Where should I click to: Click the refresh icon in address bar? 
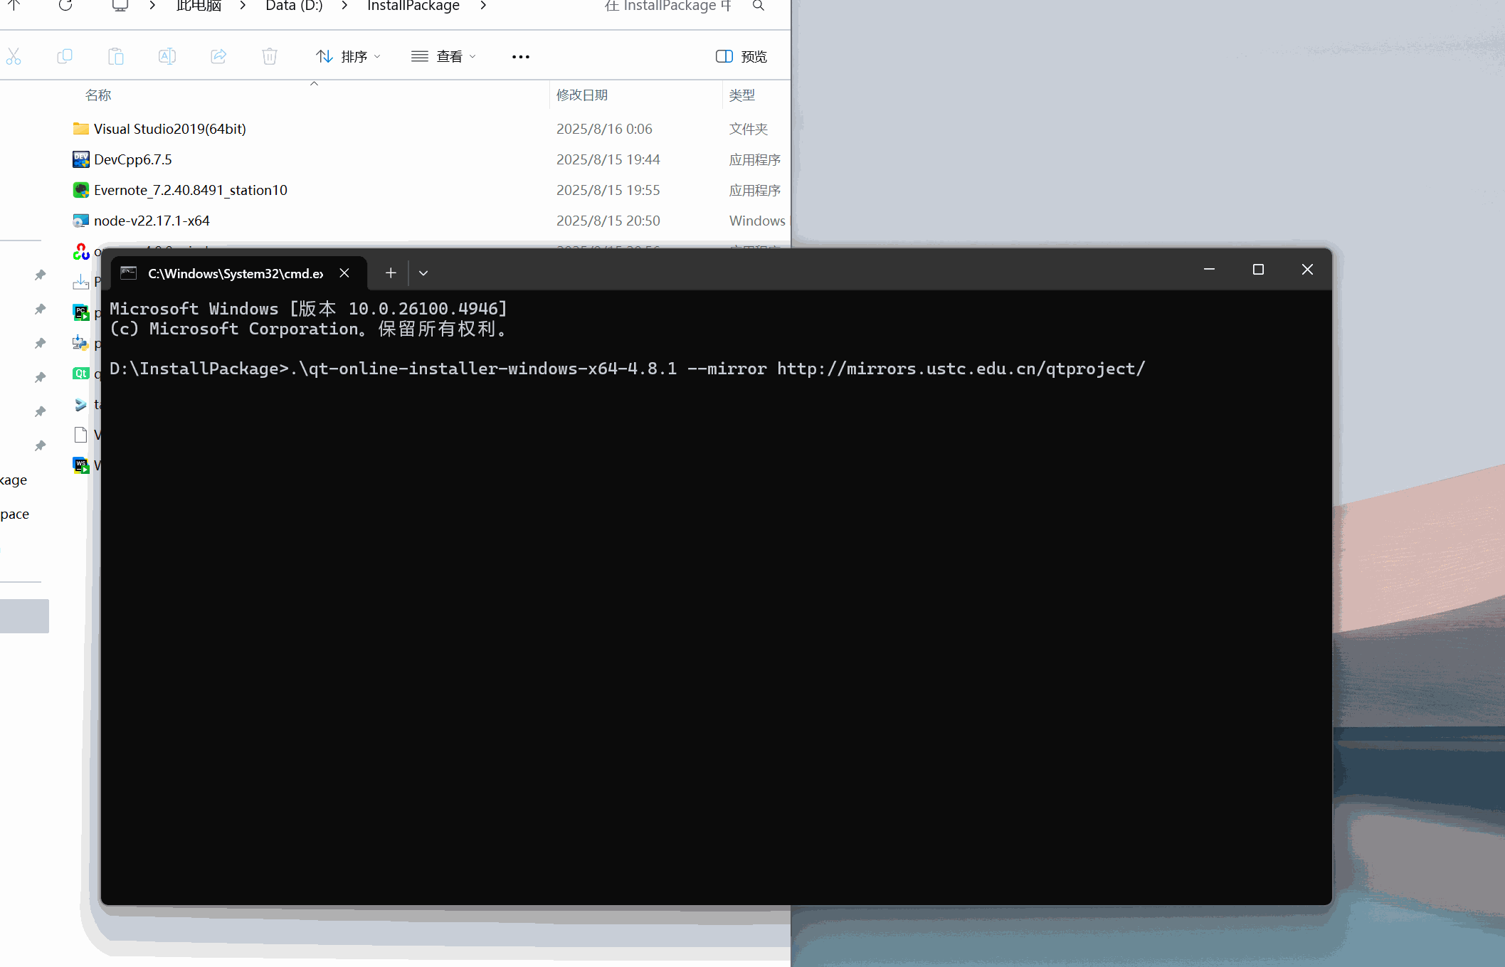[65, 6]
